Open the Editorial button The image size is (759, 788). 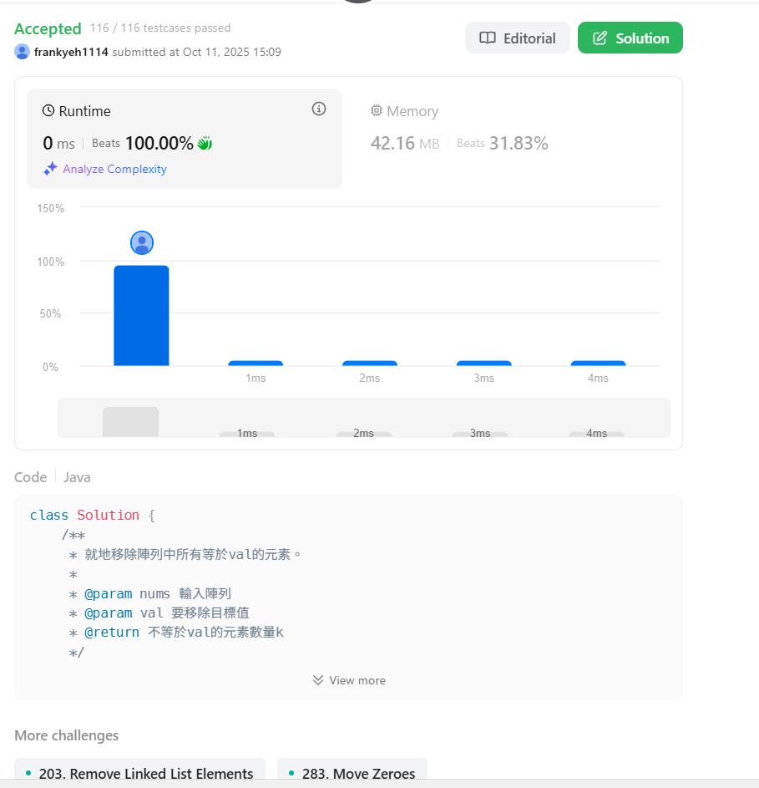click(517, 38)
